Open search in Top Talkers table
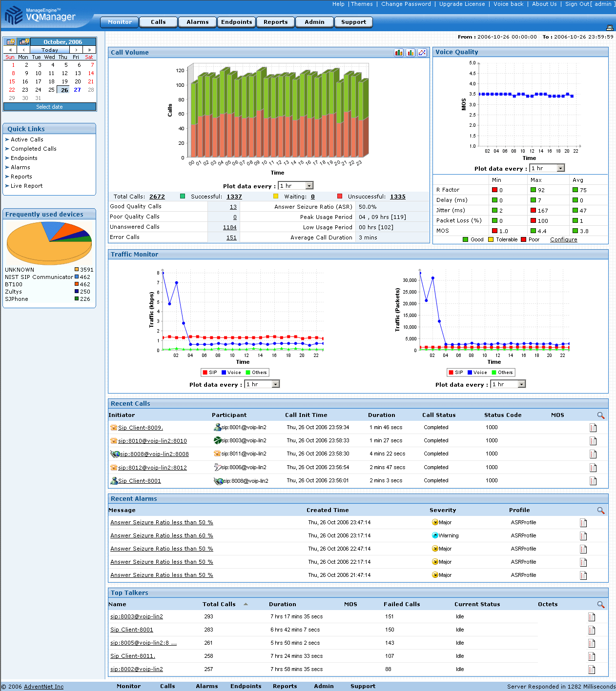Screen dimensions: 616x691 tap(601, 605)
